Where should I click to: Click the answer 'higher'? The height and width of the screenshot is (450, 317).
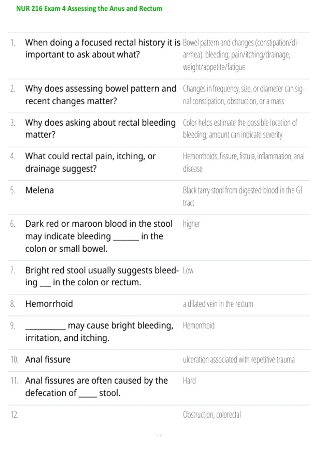(192, 224)
